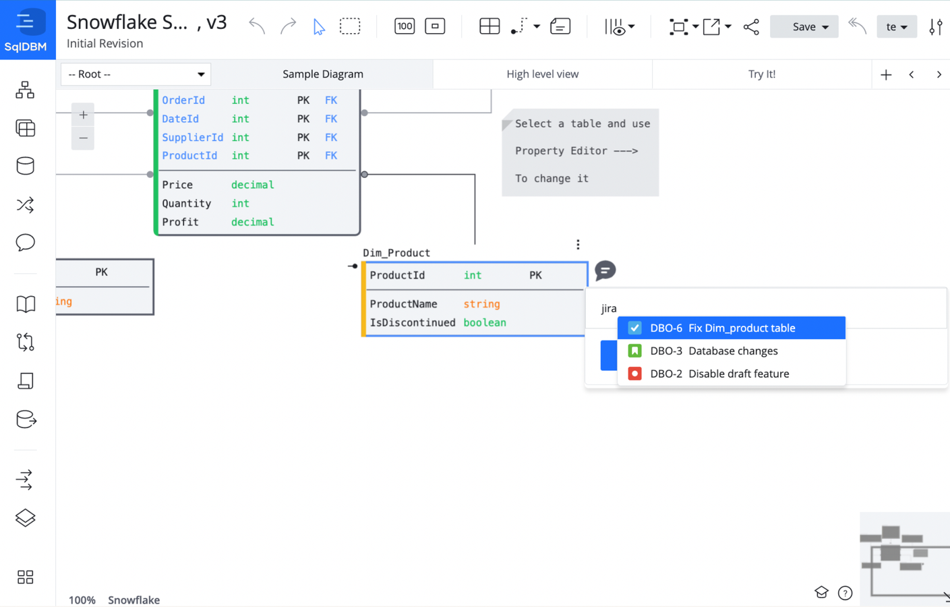
Task: Zoom in with plus button on canvas
Action: tap(83, 115)
